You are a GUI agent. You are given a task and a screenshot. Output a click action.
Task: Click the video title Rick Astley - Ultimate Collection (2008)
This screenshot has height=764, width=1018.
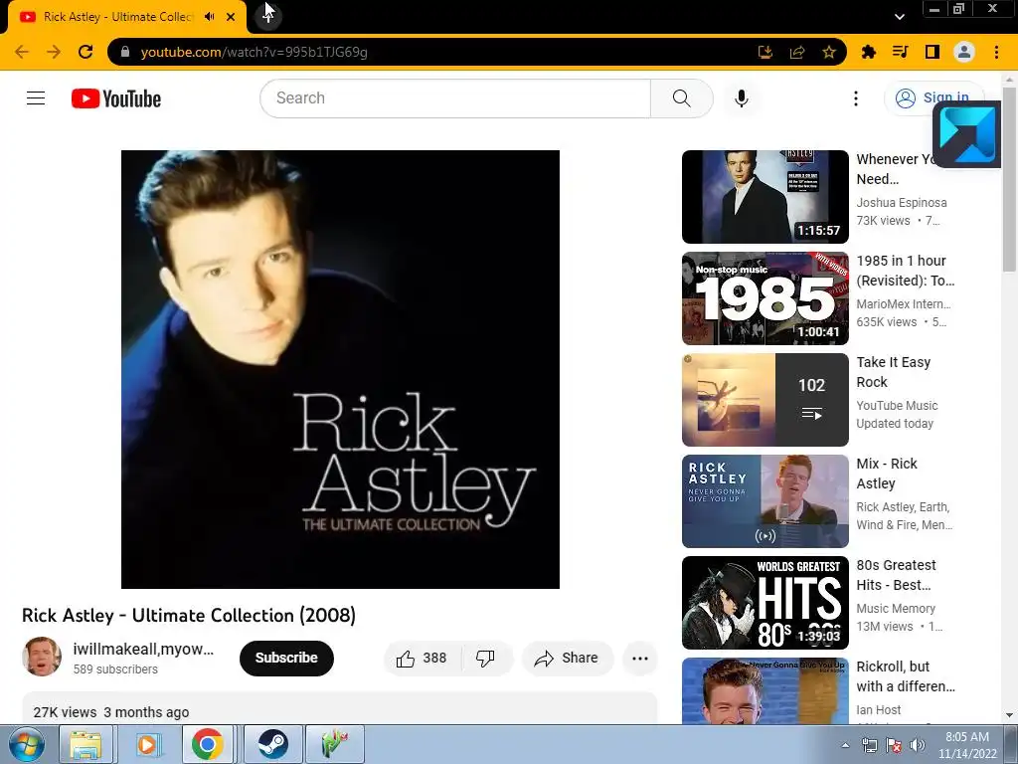pos(189,615)
